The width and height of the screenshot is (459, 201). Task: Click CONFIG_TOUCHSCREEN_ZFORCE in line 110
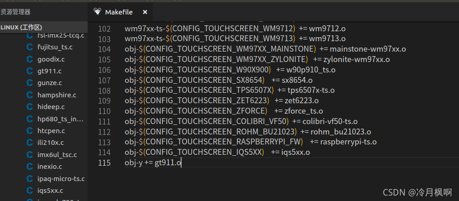click(x=205, y=111)
